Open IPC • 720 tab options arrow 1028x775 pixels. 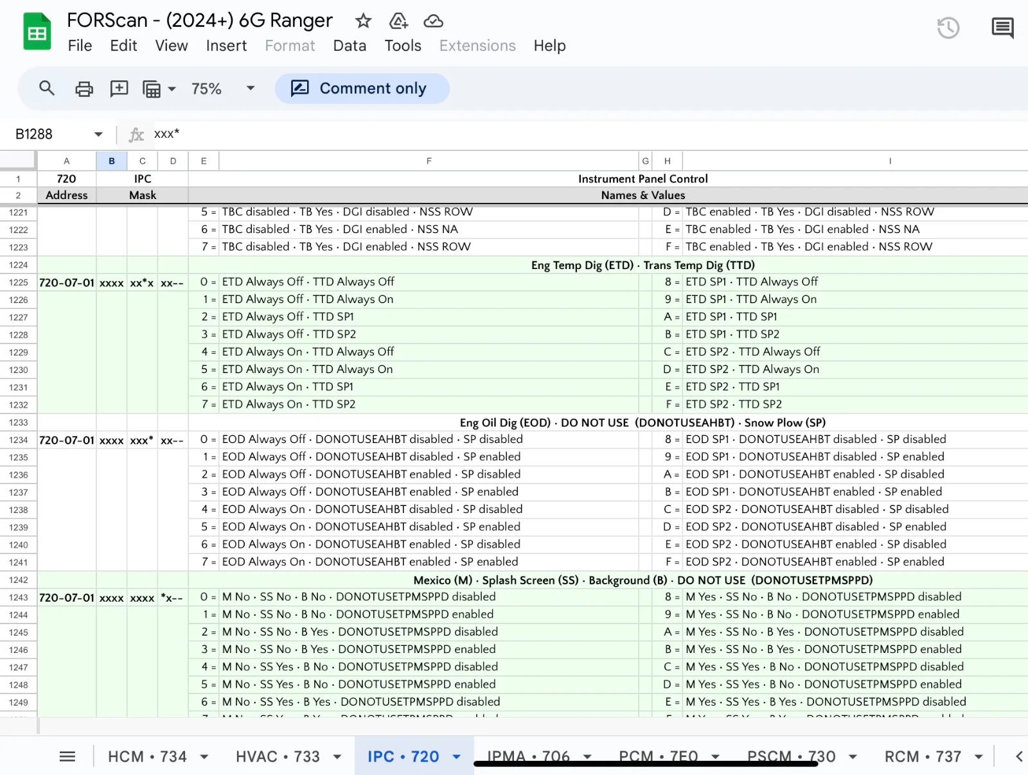(x=457, y=756)
